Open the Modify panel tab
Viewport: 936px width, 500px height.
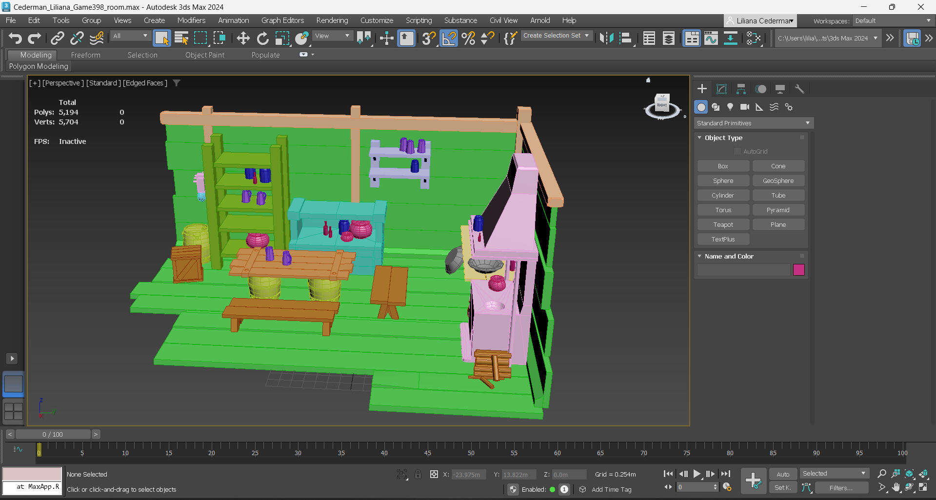click(x=721, y=89)
